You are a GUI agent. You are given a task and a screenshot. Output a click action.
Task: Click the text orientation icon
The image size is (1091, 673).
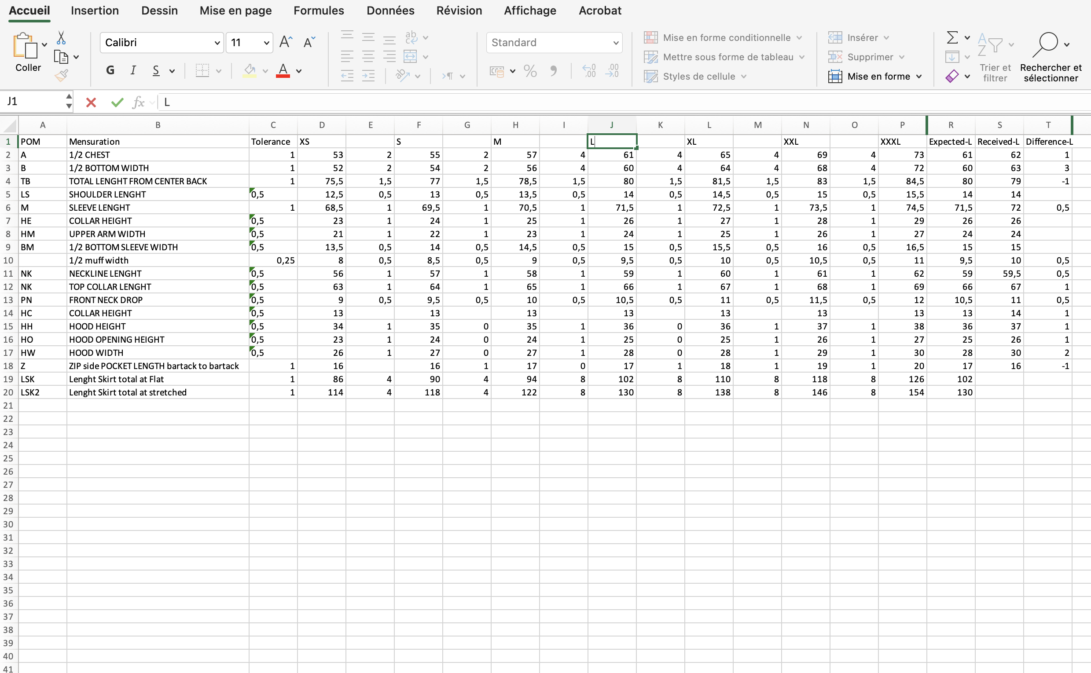coord(403,76)
